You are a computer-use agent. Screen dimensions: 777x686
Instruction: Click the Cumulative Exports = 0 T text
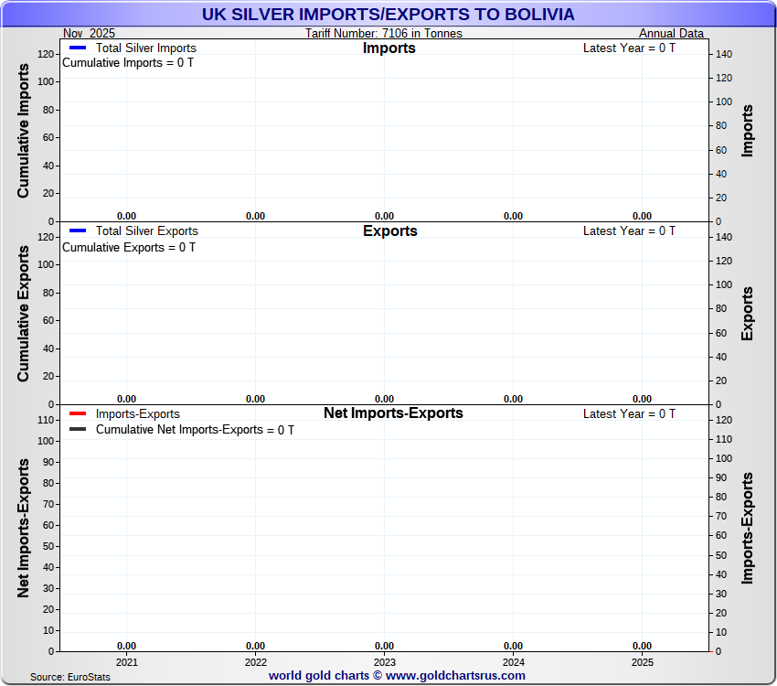tap(129, 247)
